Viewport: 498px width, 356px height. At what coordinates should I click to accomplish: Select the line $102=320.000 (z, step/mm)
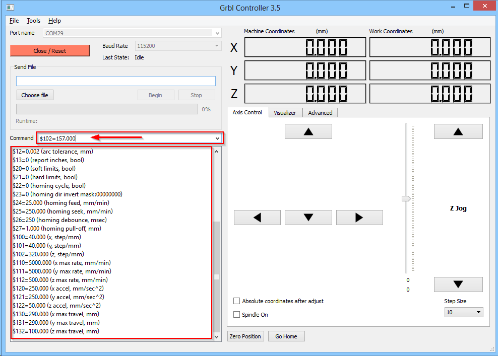48,254
